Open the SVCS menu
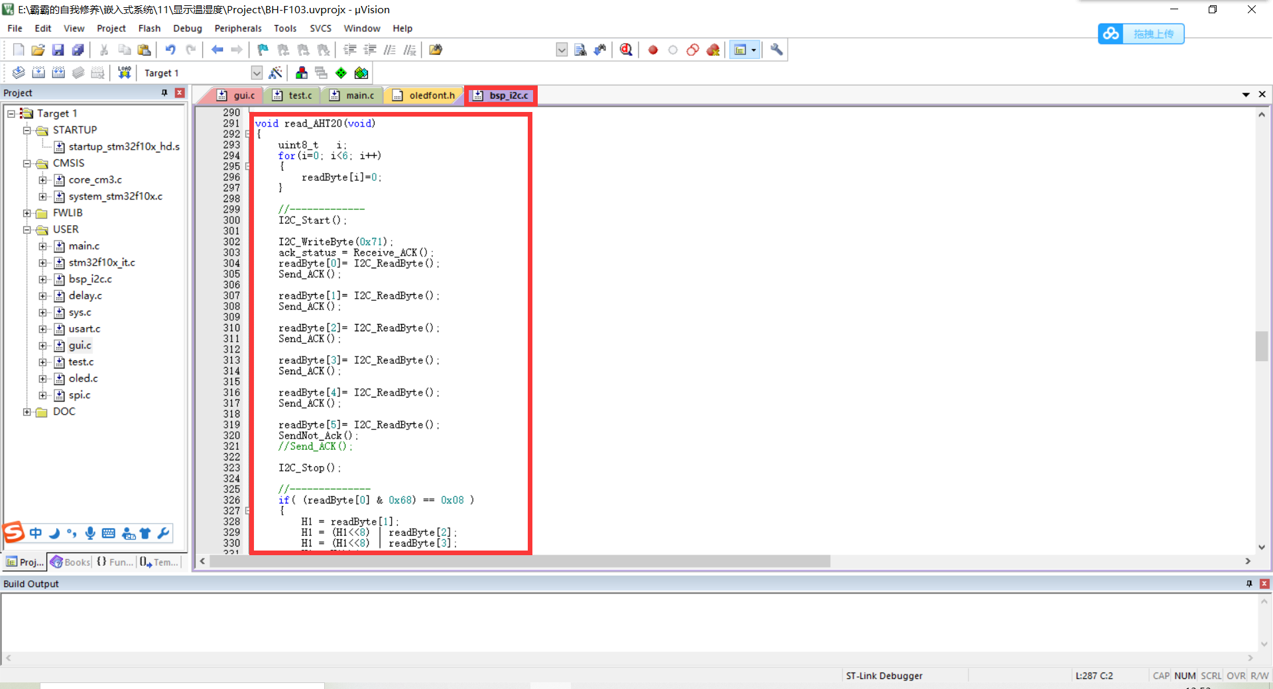The image size is (1273, 689). tap(320, 28)
